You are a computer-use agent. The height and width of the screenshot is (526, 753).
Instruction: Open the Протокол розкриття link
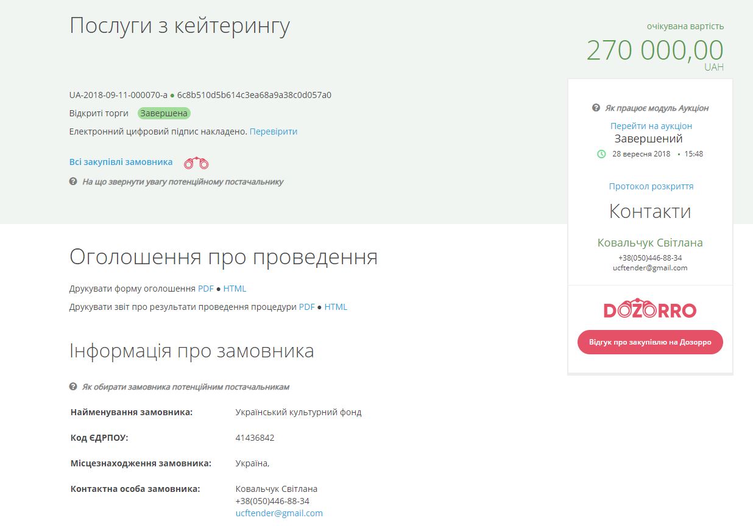click(651, 186)
